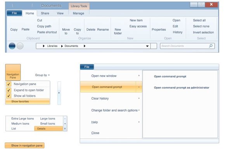Expand the Help submenu arrow
225x150 pixels.
pyautogui.click(x=139, y=122)
